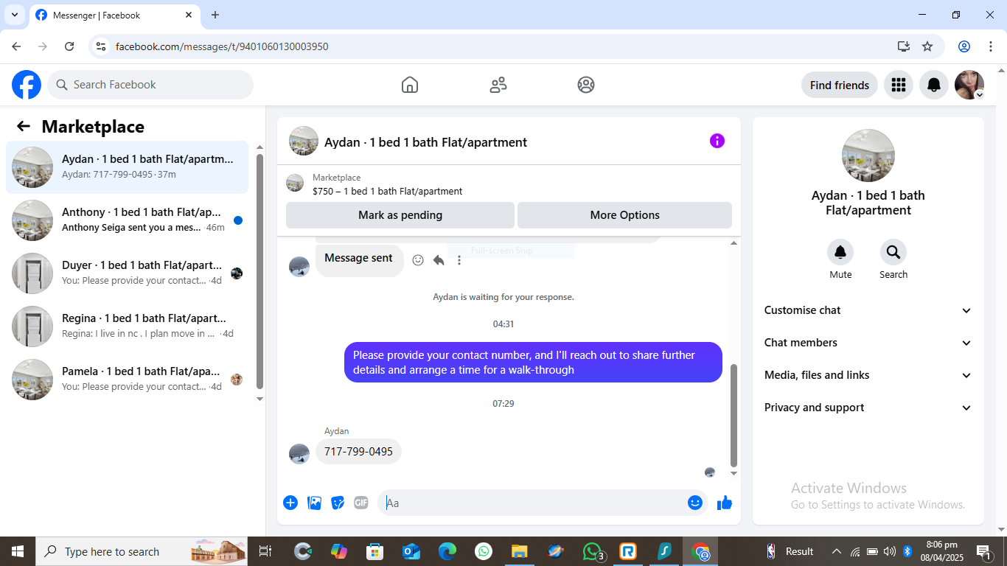Click More Options button
Image resolution: width=1007 pixels, height=566 pixels.
pos(624,215)
